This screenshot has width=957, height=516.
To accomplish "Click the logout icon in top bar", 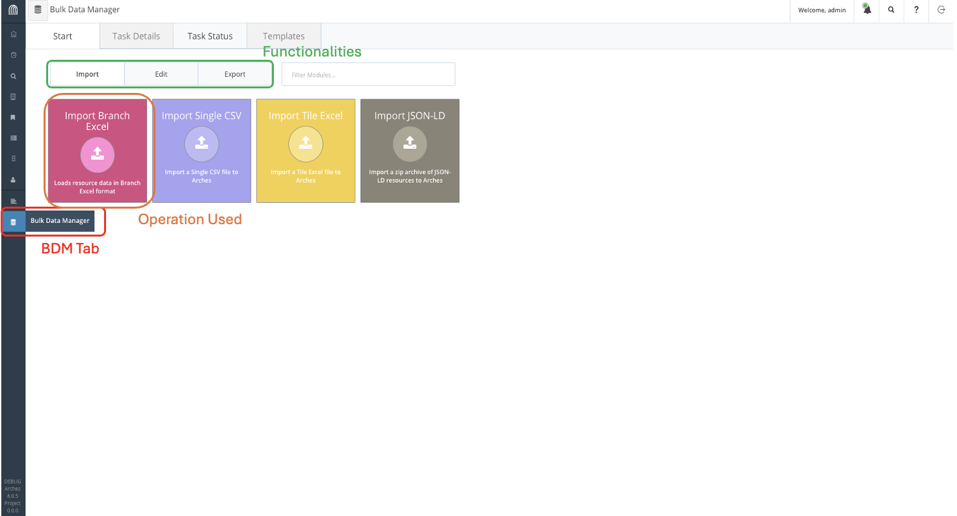I will tap(941, 10).
